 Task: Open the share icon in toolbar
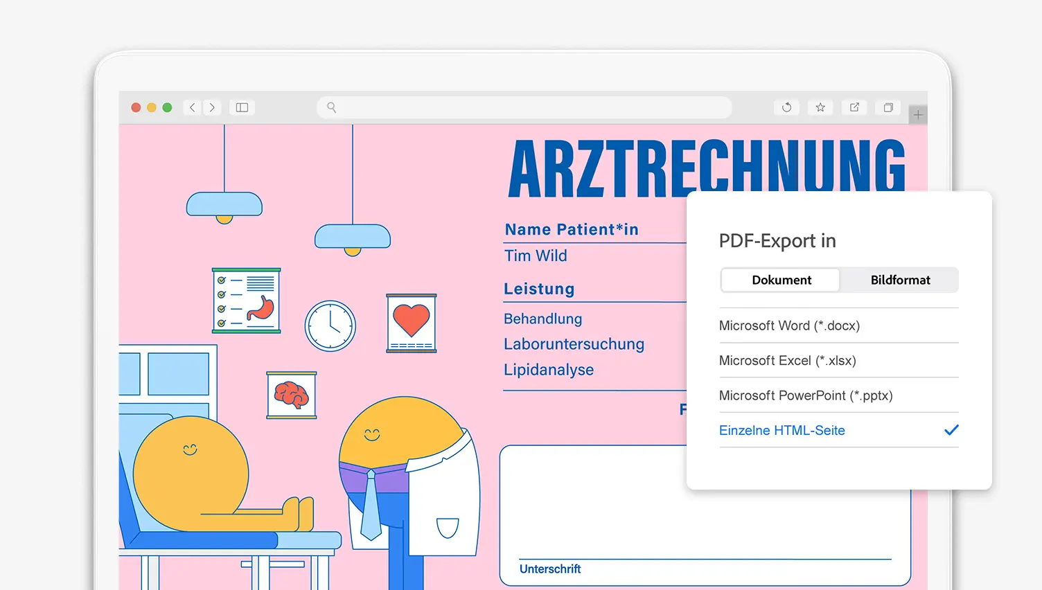(854, 107)
